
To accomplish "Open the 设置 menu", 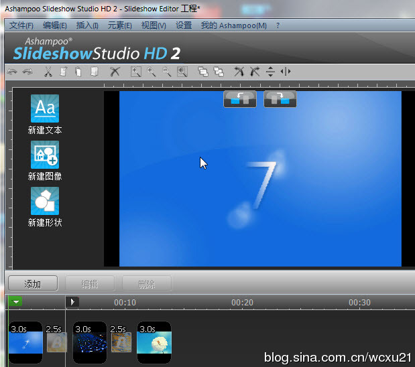I will tap(184, 25).
